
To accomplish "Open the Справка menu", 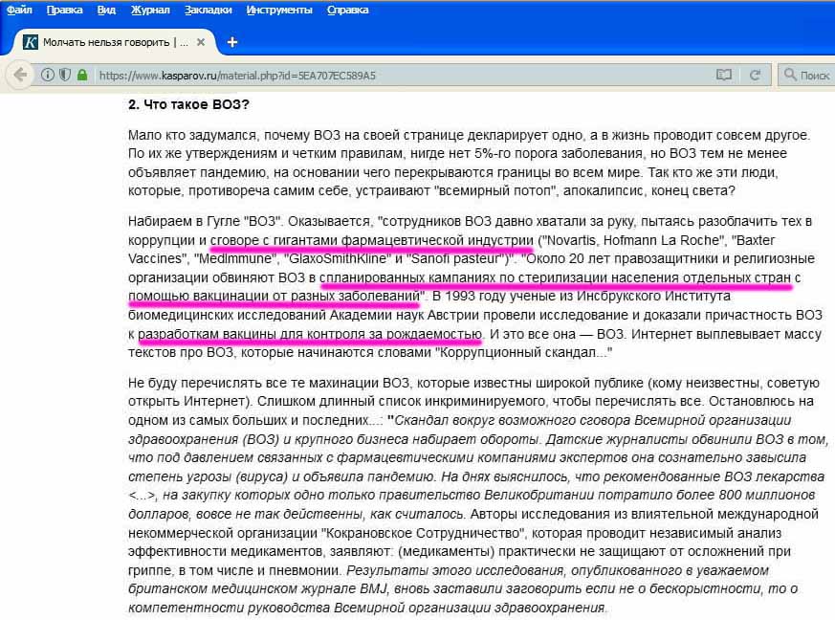I will [348, 10].
